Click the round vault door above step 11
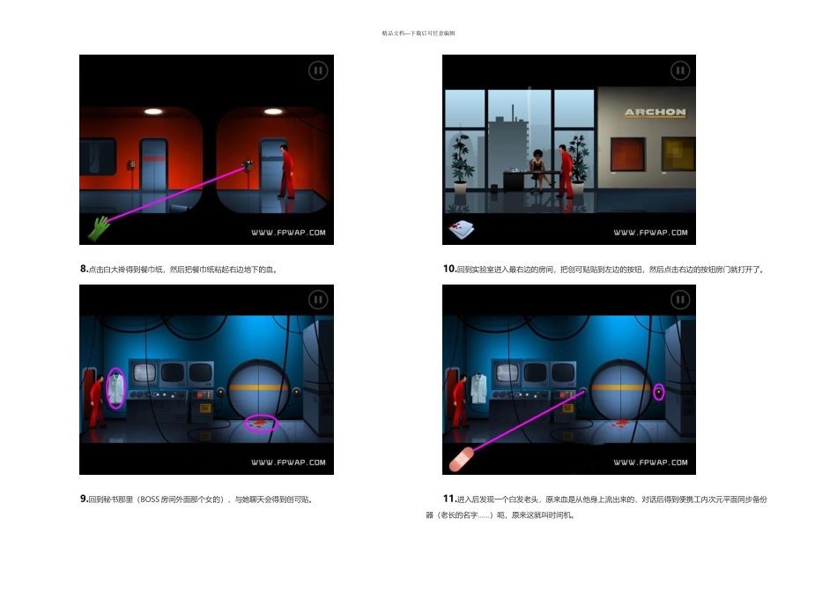The height and width of the screenshot is (592, 837). click(621, 389)
